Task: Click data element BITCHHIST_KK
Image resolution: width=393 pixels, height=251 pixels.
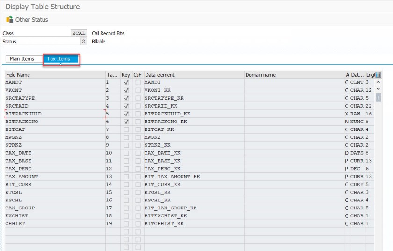Action: coord(194,224)
